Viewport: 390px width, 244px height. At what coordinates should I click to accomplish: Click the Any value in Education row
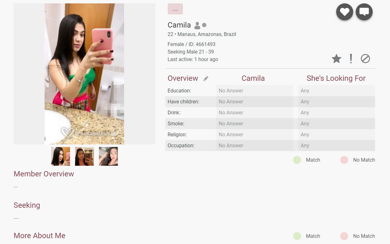(x=305, y=91)
